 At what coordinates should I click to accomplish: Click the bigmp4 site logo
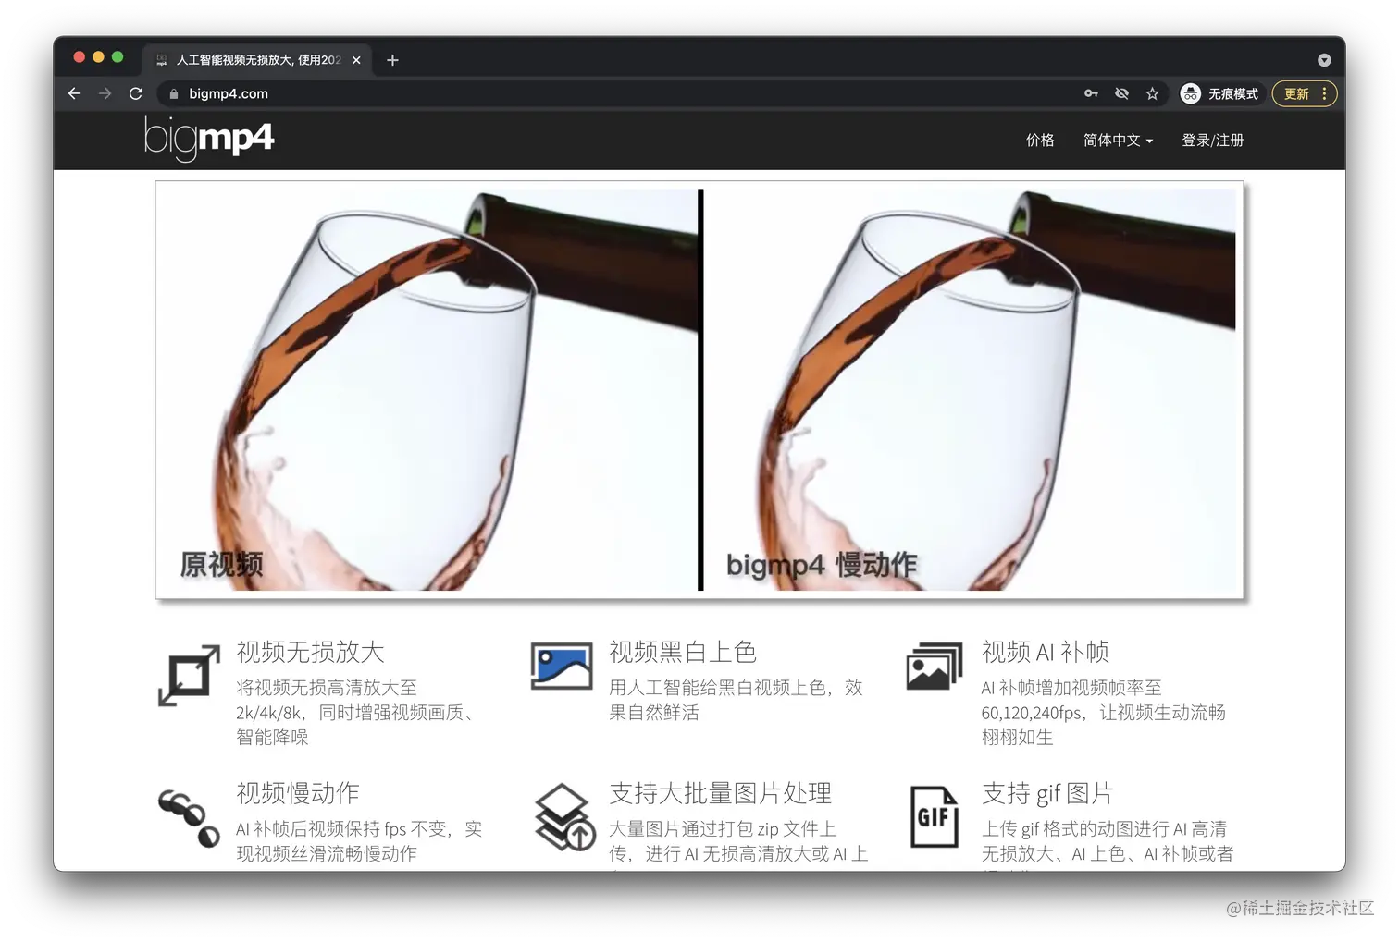(x=210, y=139)
